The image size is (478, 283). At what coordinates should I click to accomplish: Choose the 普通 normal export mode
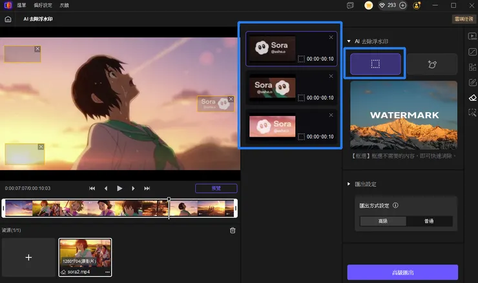pyautogui.click(x=429, y=221)
